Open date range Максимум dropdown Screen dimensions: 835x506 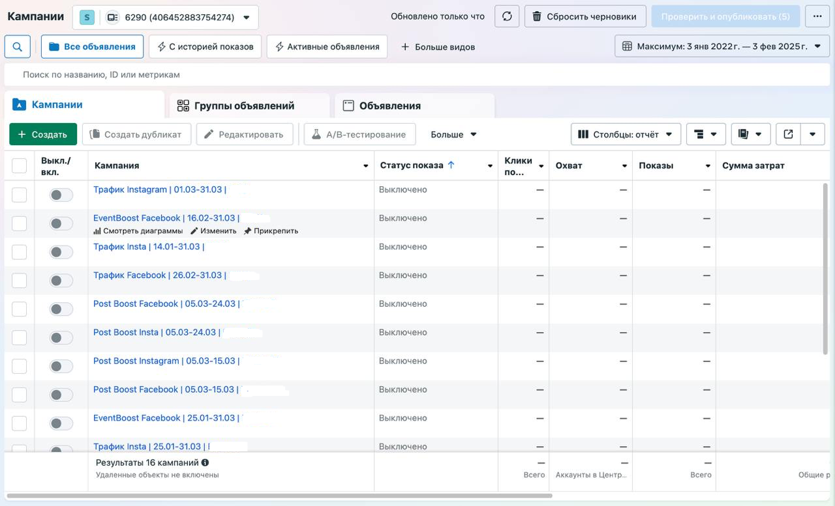pyautogui.click(x=722, y=46)
